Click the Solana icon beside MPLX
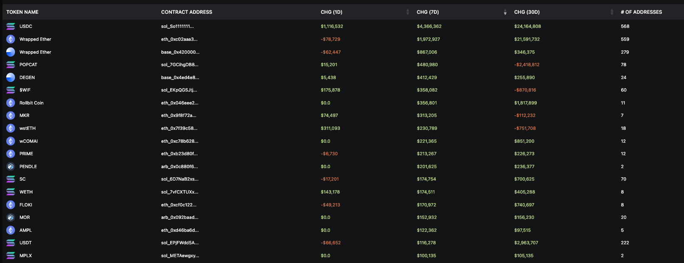The width and height of the screenshot is (684, 263). [x=11, y=256]
